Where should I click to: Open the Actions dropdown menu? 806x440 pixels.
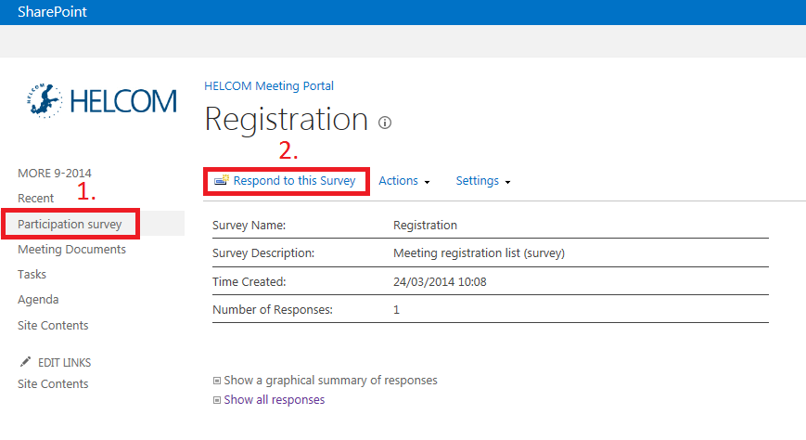click(404, 181)
